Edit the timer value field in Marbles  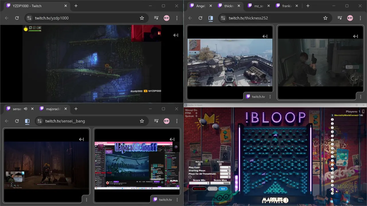coord(225,177)
